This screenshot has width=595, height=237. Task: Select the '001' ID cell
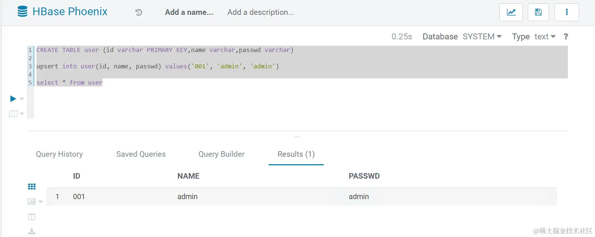(x=79, y=197)
